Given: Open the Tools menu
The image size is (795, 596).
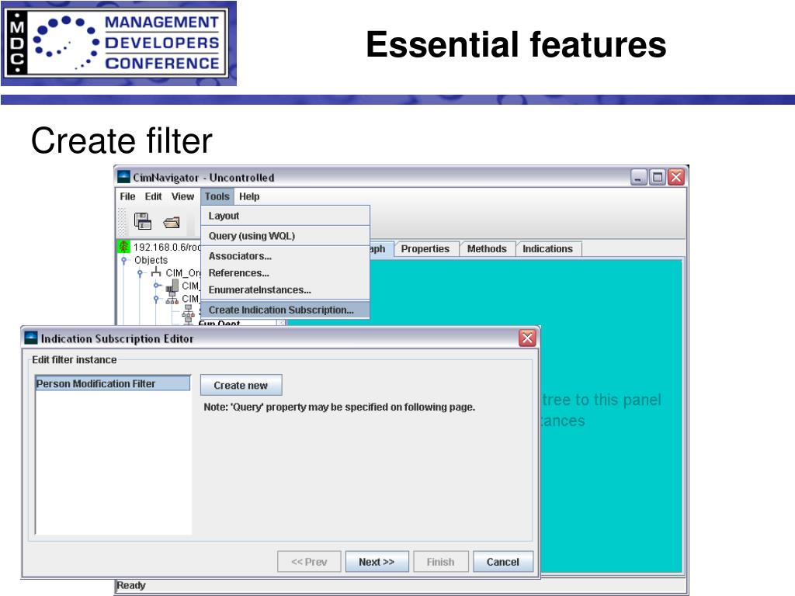Looking at the screenshot, I should 217,196.
